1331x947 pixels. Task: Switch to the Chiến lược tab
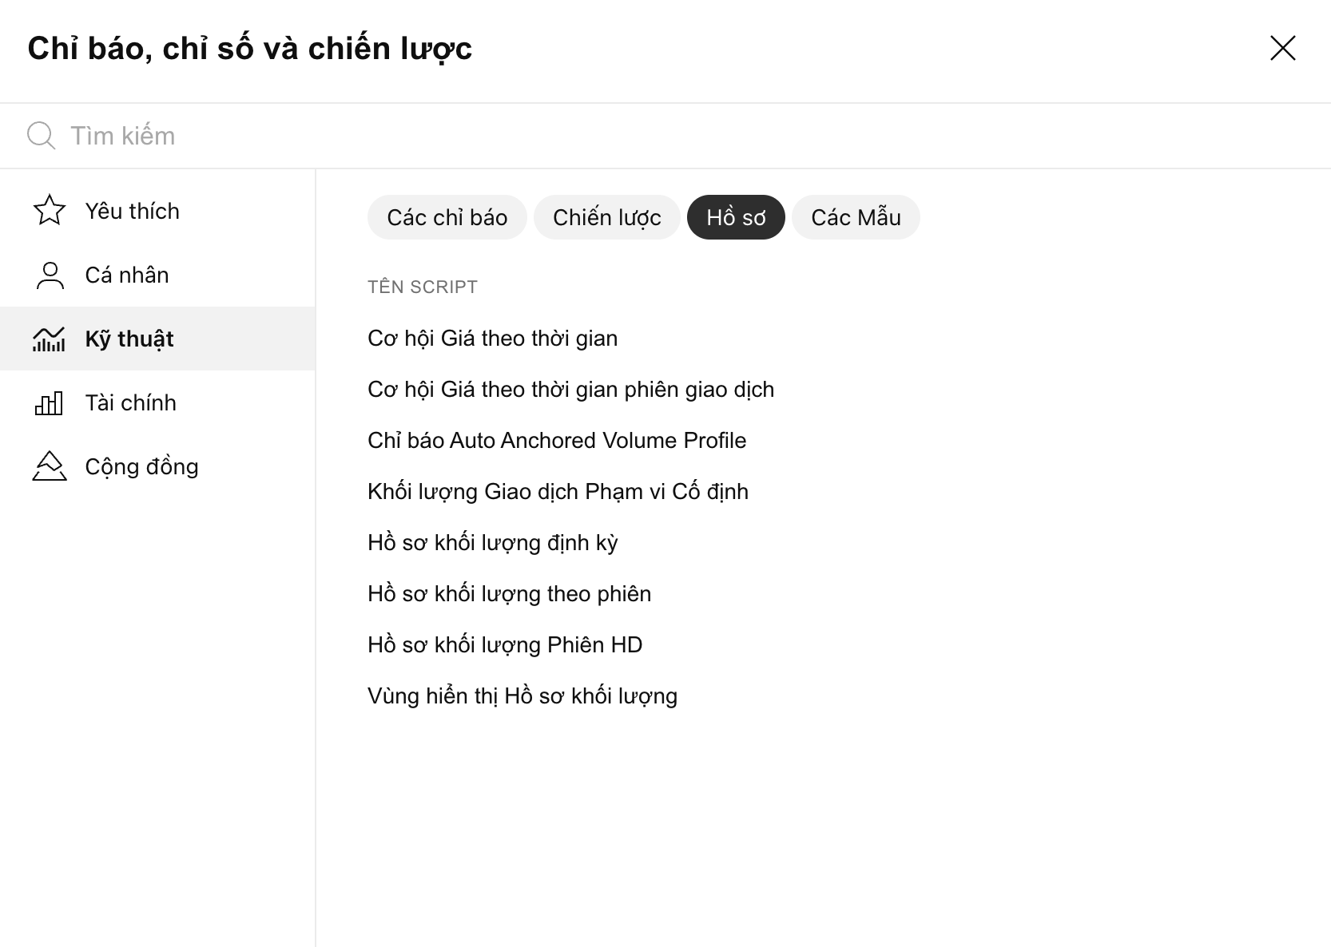tap(607, 217)
